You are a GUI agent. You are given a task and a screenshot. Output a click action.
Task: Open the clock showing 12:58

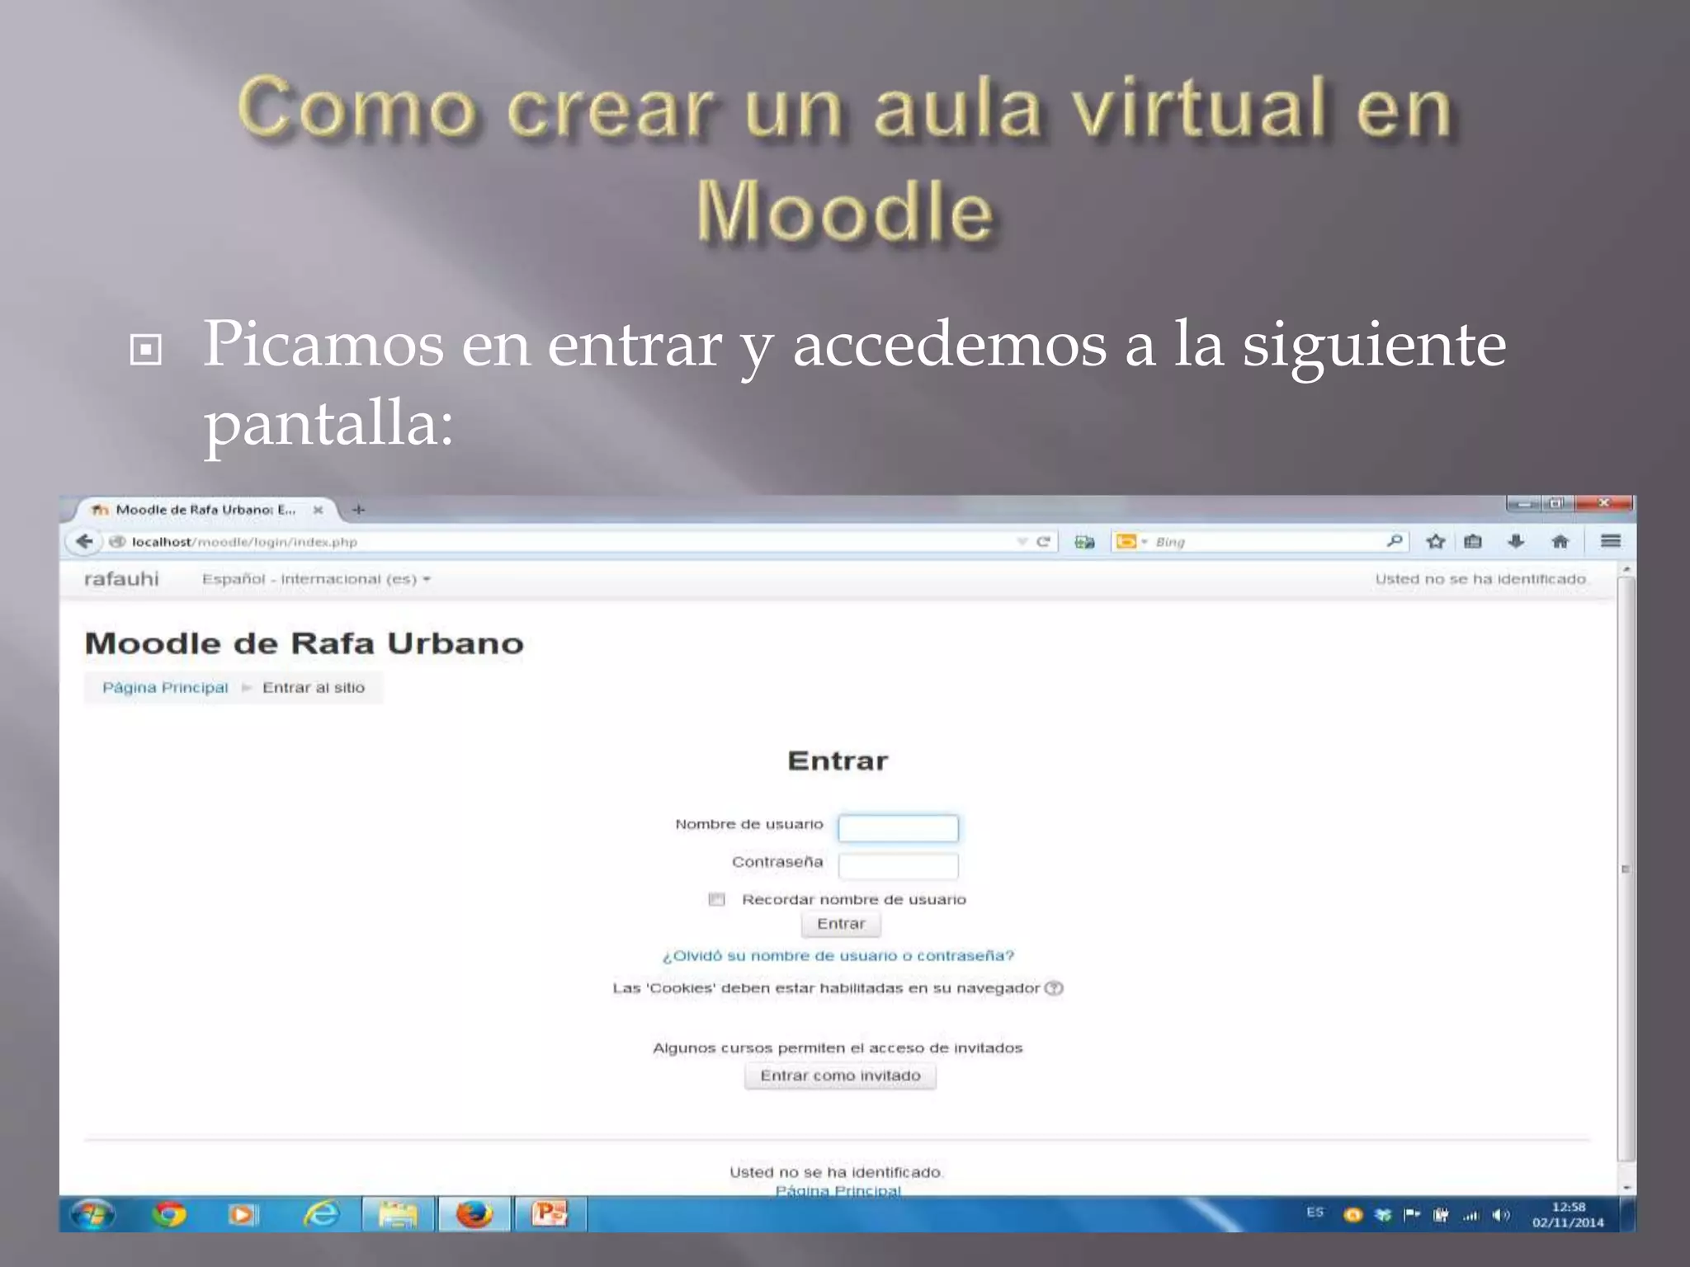tap(1568, 1214)
